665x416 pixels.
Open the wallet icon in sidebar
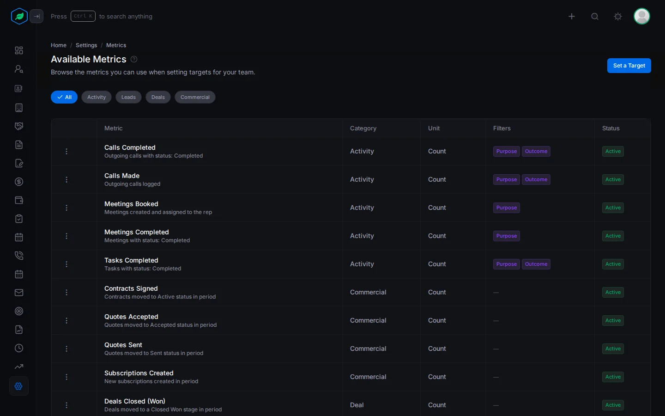coord(19,200)
